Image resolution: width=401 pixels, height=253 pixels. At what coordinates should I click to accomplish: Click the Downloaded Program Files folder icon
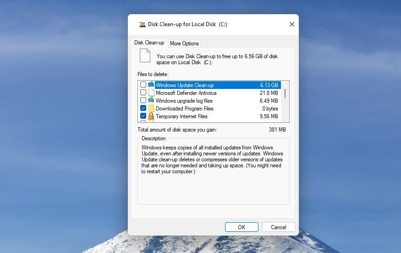(x=151, y=109)
